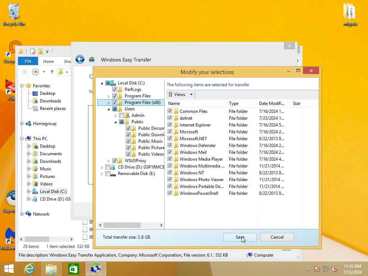Uncheck the dotnet folder checkbox
This screenshot has height=276, width=368.
[170, 118]
